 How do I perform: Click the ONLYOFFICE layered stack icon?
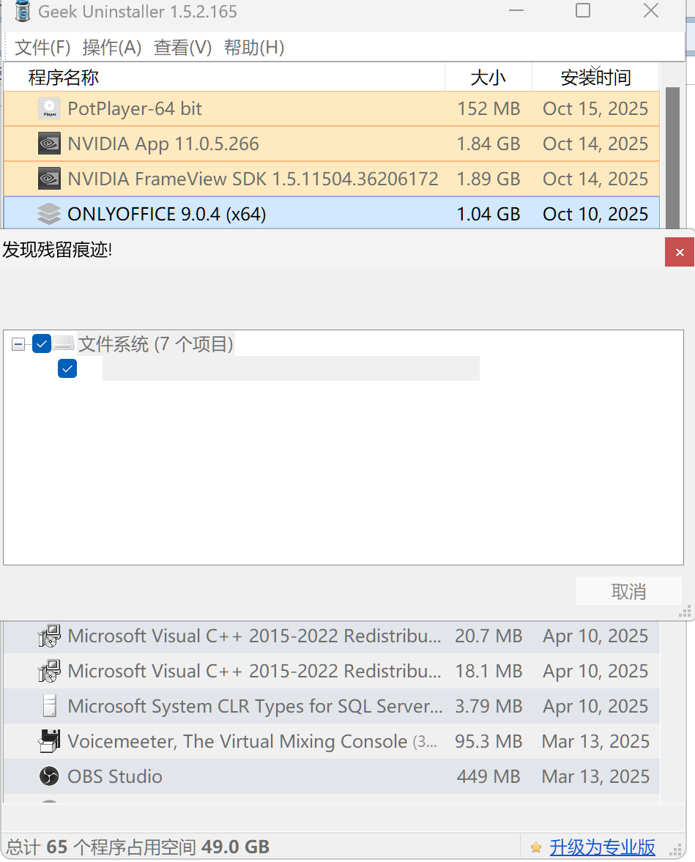[49, 215]
